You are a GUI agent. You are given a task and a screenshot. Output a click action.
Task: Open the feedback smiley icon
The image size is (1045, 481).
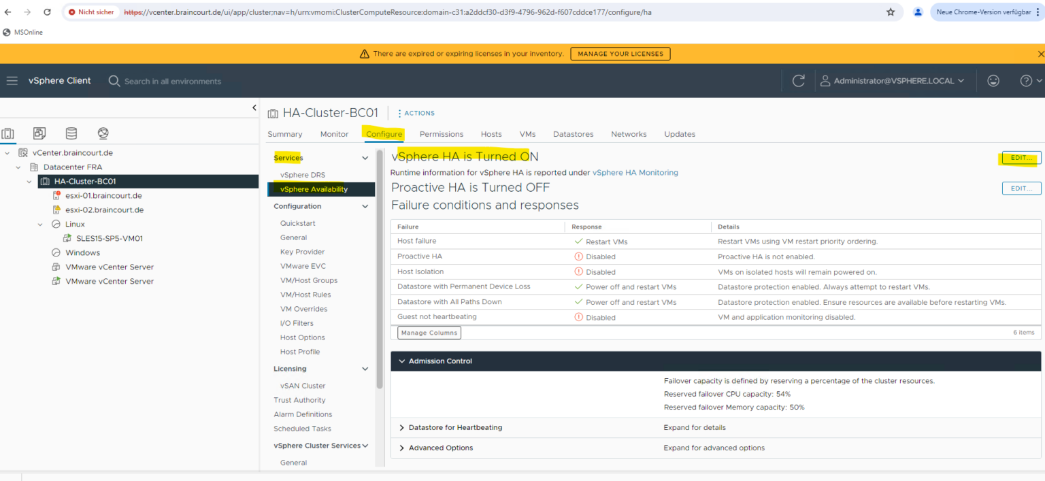pos(993,81)
